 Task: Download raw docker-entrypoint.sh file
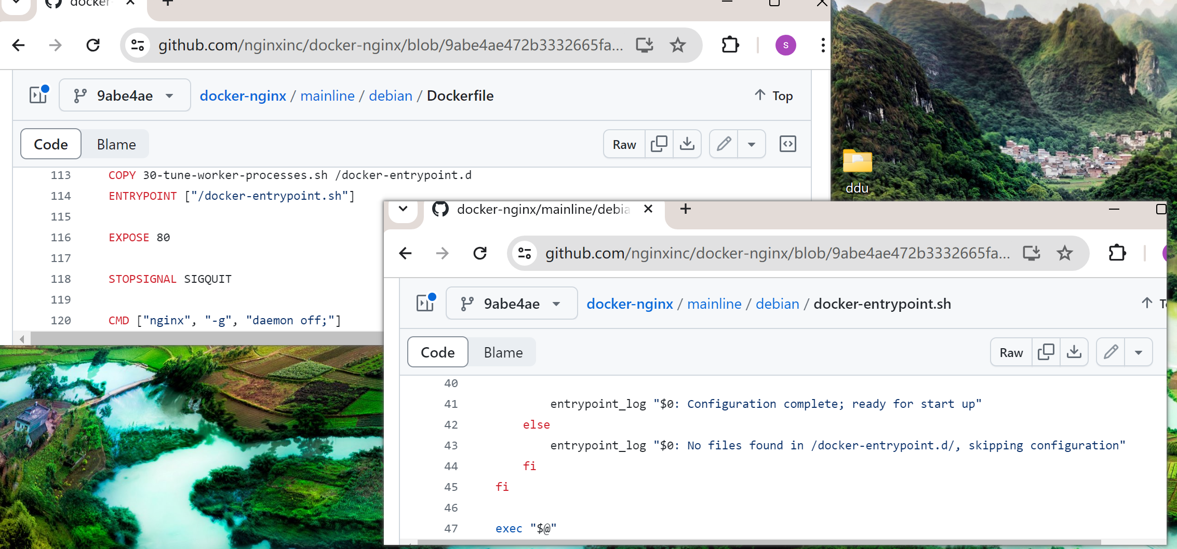point(1074,352)
